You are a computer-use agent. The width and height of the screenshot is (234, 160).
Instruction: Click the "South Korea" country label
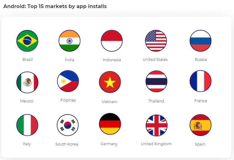pos(67,144)
